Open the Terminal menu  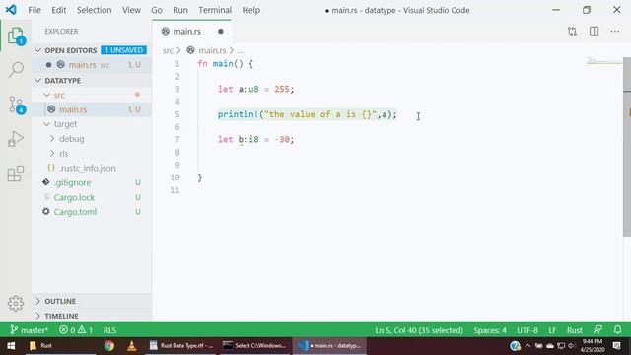(x=215, y=10)
